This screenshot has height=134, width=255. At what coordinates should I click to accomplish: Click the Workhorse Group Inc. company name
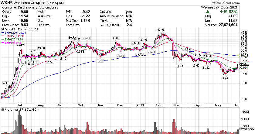click(30, 3)
